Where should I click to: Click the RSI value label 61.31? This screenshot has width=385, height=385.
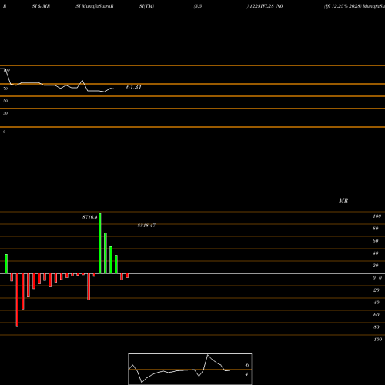[x=134, y=87]
